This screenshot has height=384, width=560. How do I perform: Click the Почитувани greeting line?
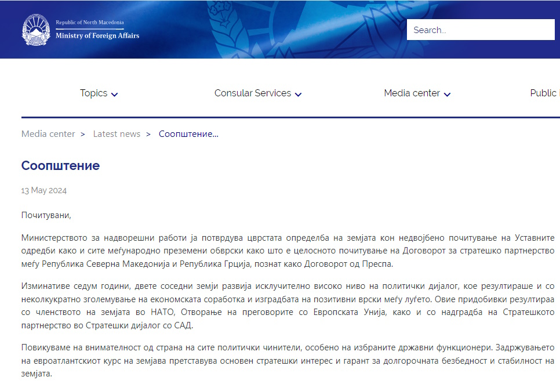[46, 215]
